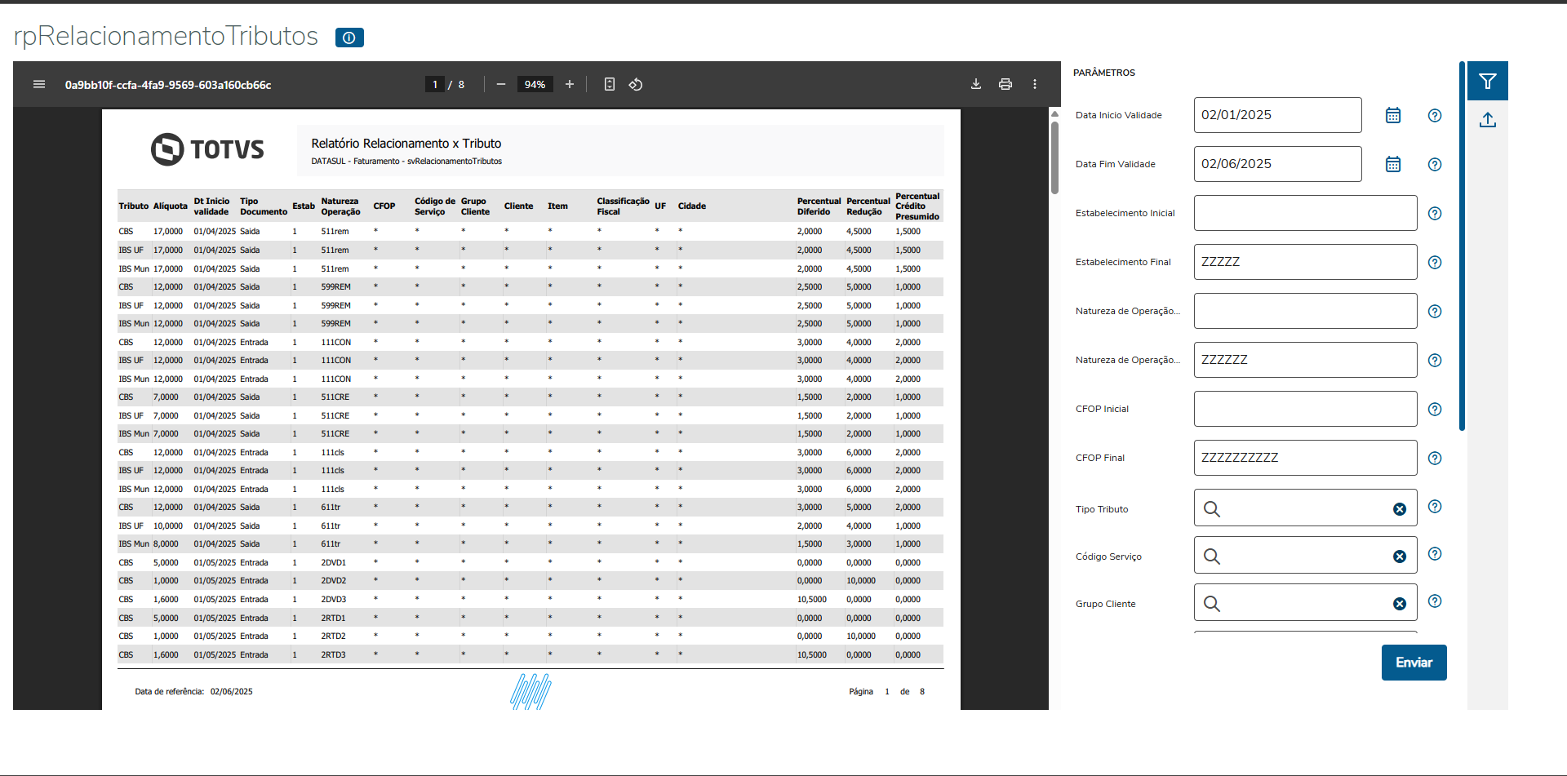The height and width of the screenshot is (776, 1567).
Task: Open the filter parameters panel
Action: click(1487, 81)
